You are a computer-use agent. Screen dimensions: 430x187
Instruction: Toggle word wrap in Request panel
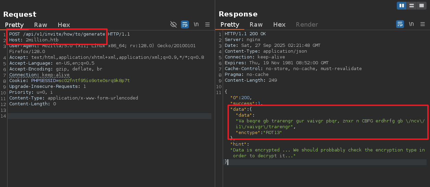[185, 24]
